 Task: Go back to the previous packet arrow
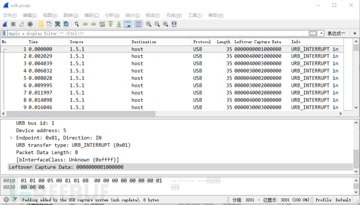(x=85, y=24)
